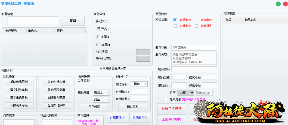
Task: Click the 角色转职 confirm button
Action: point(94,107)
